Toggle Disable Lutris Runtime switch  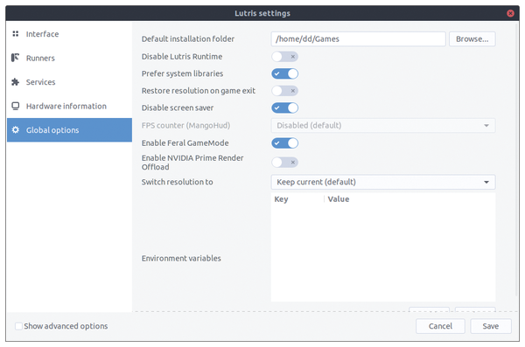pyautogui.click(x=284, y=57)
